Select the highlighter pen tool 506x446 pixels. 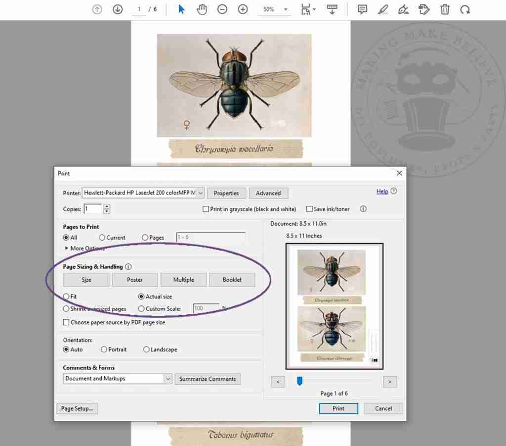point(382,9)
